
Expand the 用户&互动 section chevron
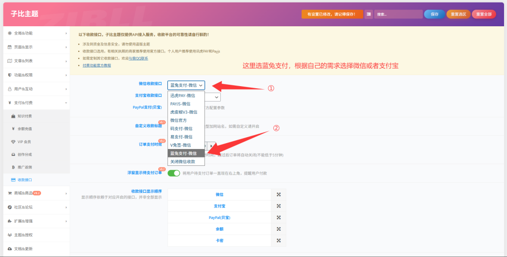(x=66, y=89)
